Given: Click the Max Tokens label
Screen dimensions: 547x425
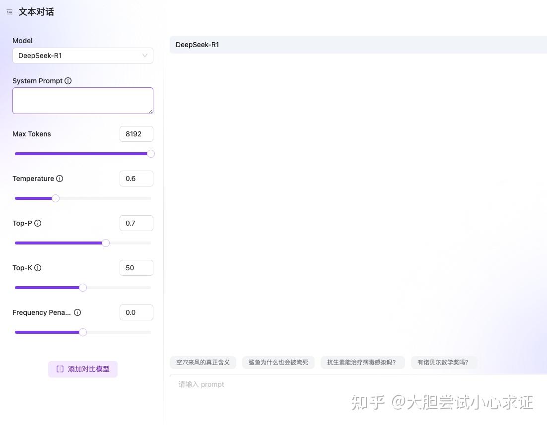Looking at the screenshot, I should tap(32, 134).
